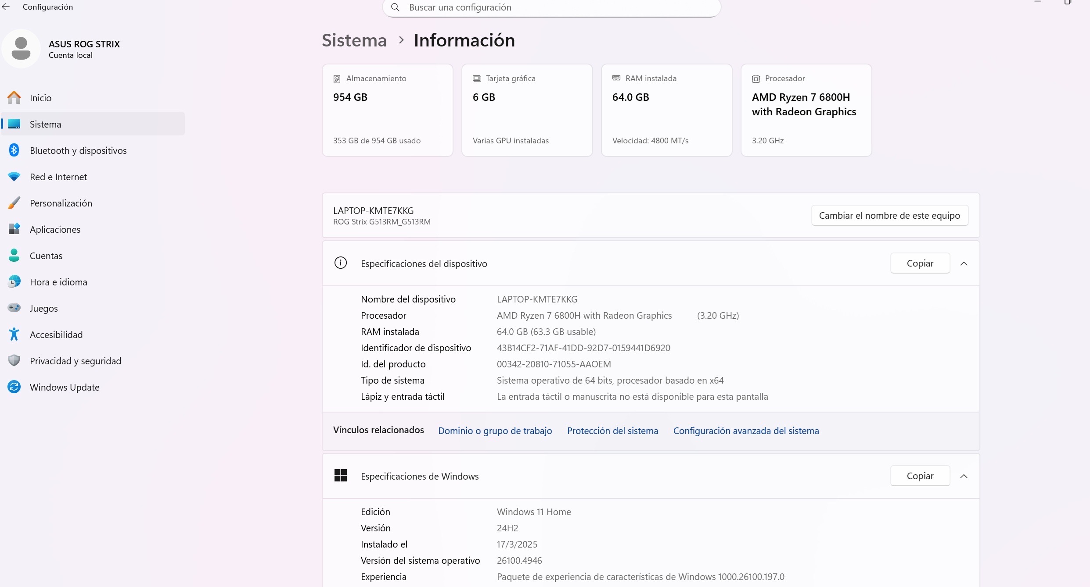Viewport: 1090px width, 587px height.
Task: Click the Sistema monitor icon in sidebar
Action: click(x=14, y=124)
